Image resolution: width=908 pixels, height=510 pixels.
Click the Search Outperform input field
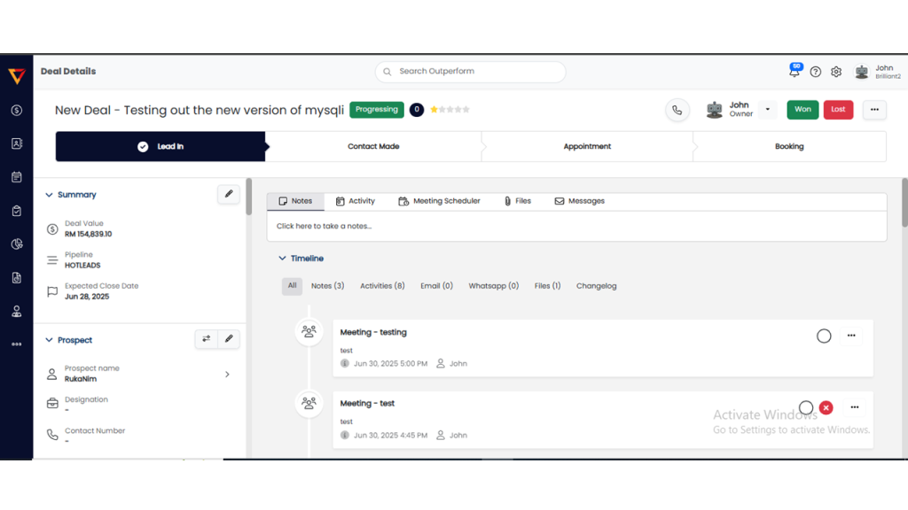coord(470,72)
